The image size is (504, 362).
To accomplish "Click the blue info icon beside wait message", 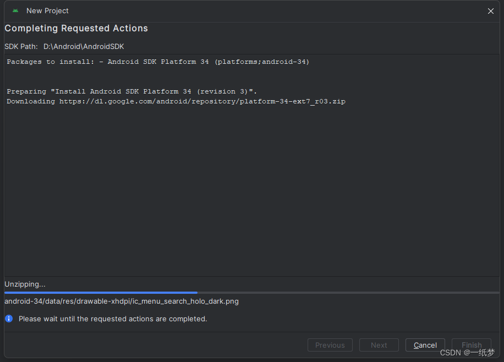I will [x=9, y=319].
